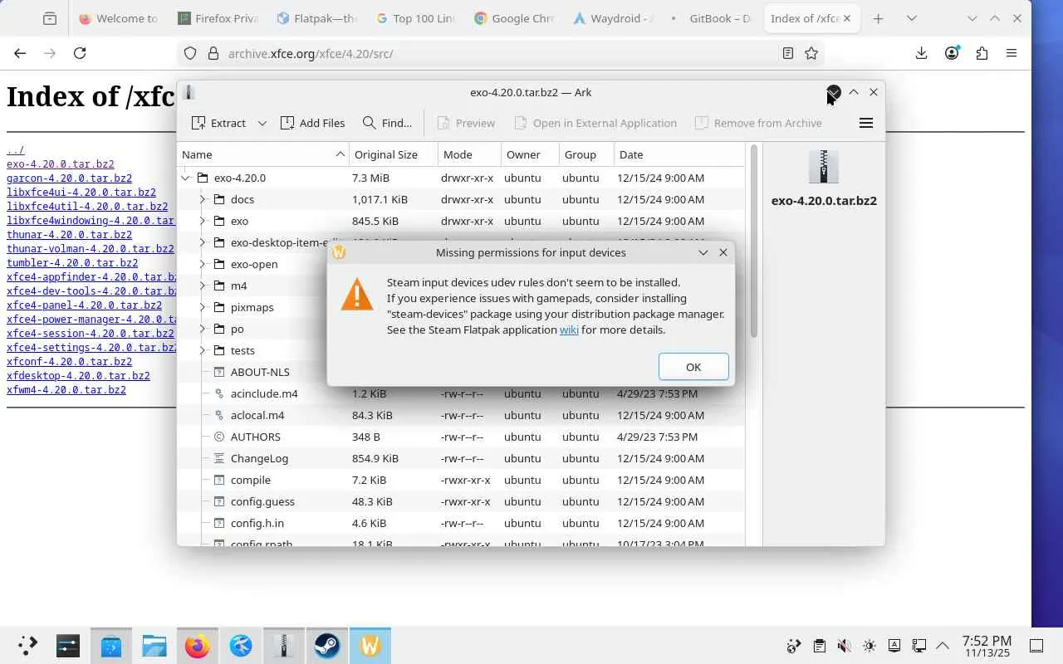
Task: Expand the po folder
Action: click(x=202, y=329)
